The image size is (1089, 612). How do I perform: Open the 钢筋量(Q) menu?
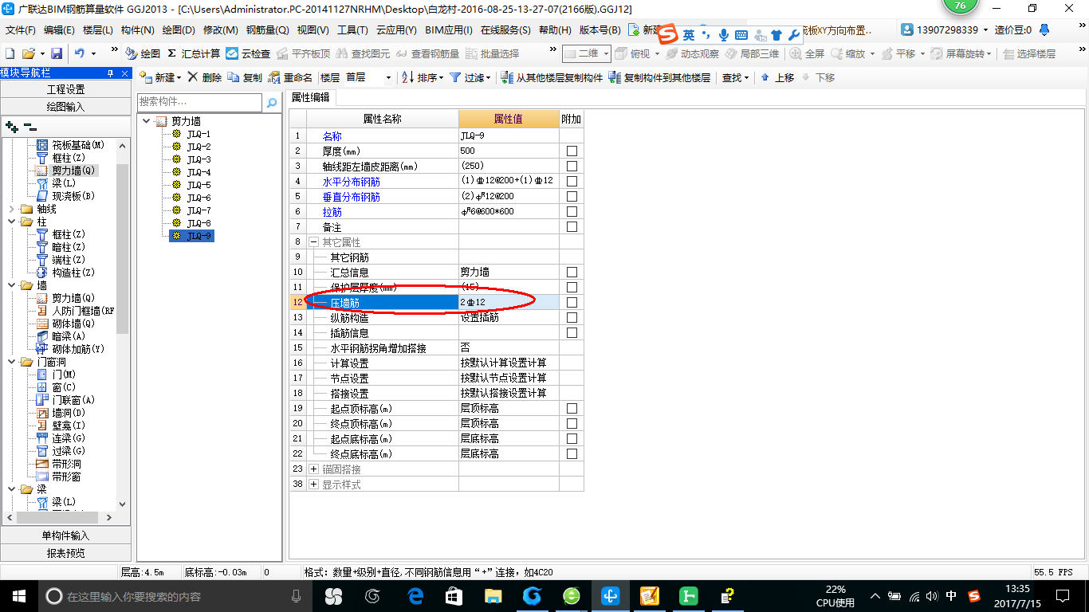pyautogui.click(x=267, y=30)
